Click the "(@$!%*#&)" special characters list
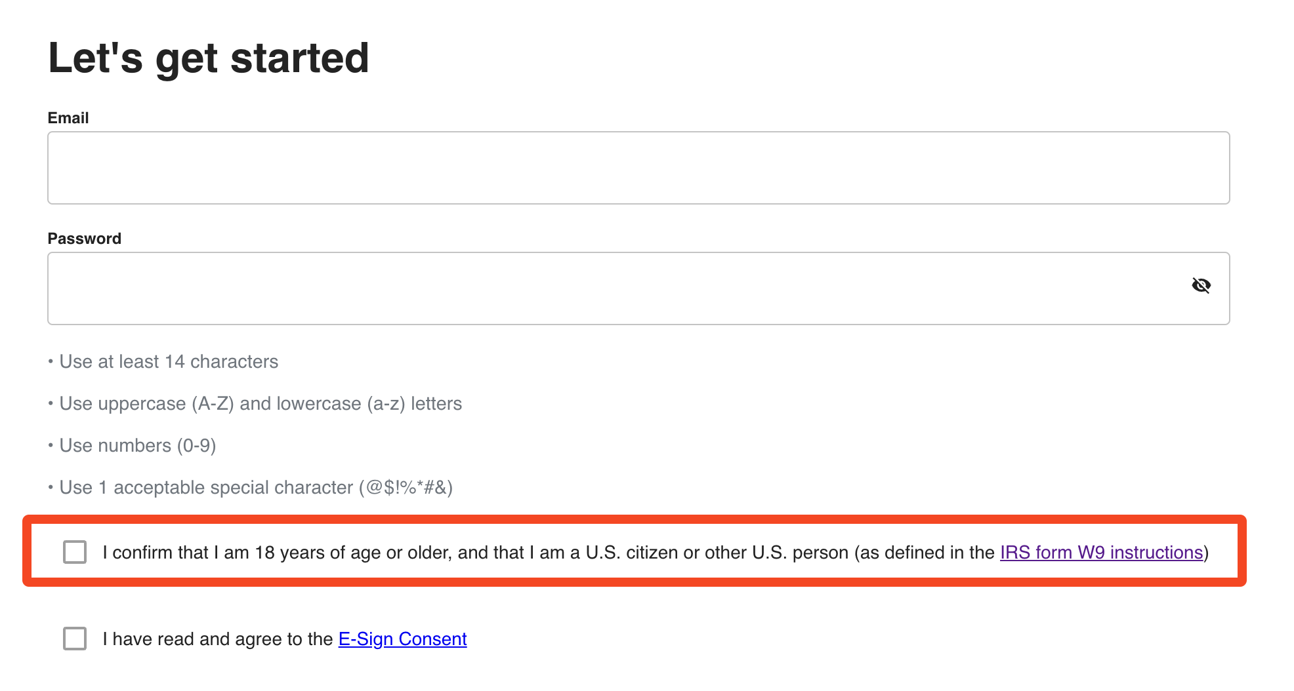This screenshot has height=691, width=1294. tap(406, 488)
